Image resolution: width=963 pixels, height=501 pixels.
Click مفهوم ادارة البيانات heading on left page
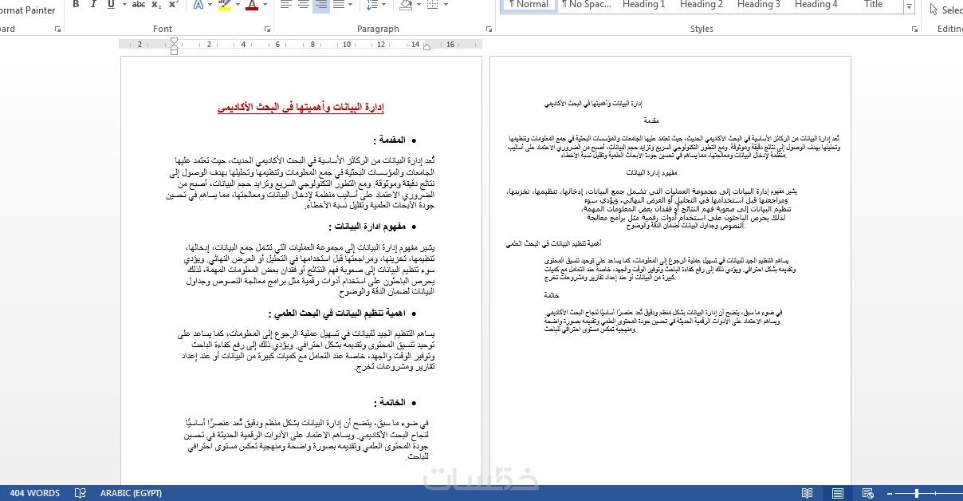tap(368, 227)
